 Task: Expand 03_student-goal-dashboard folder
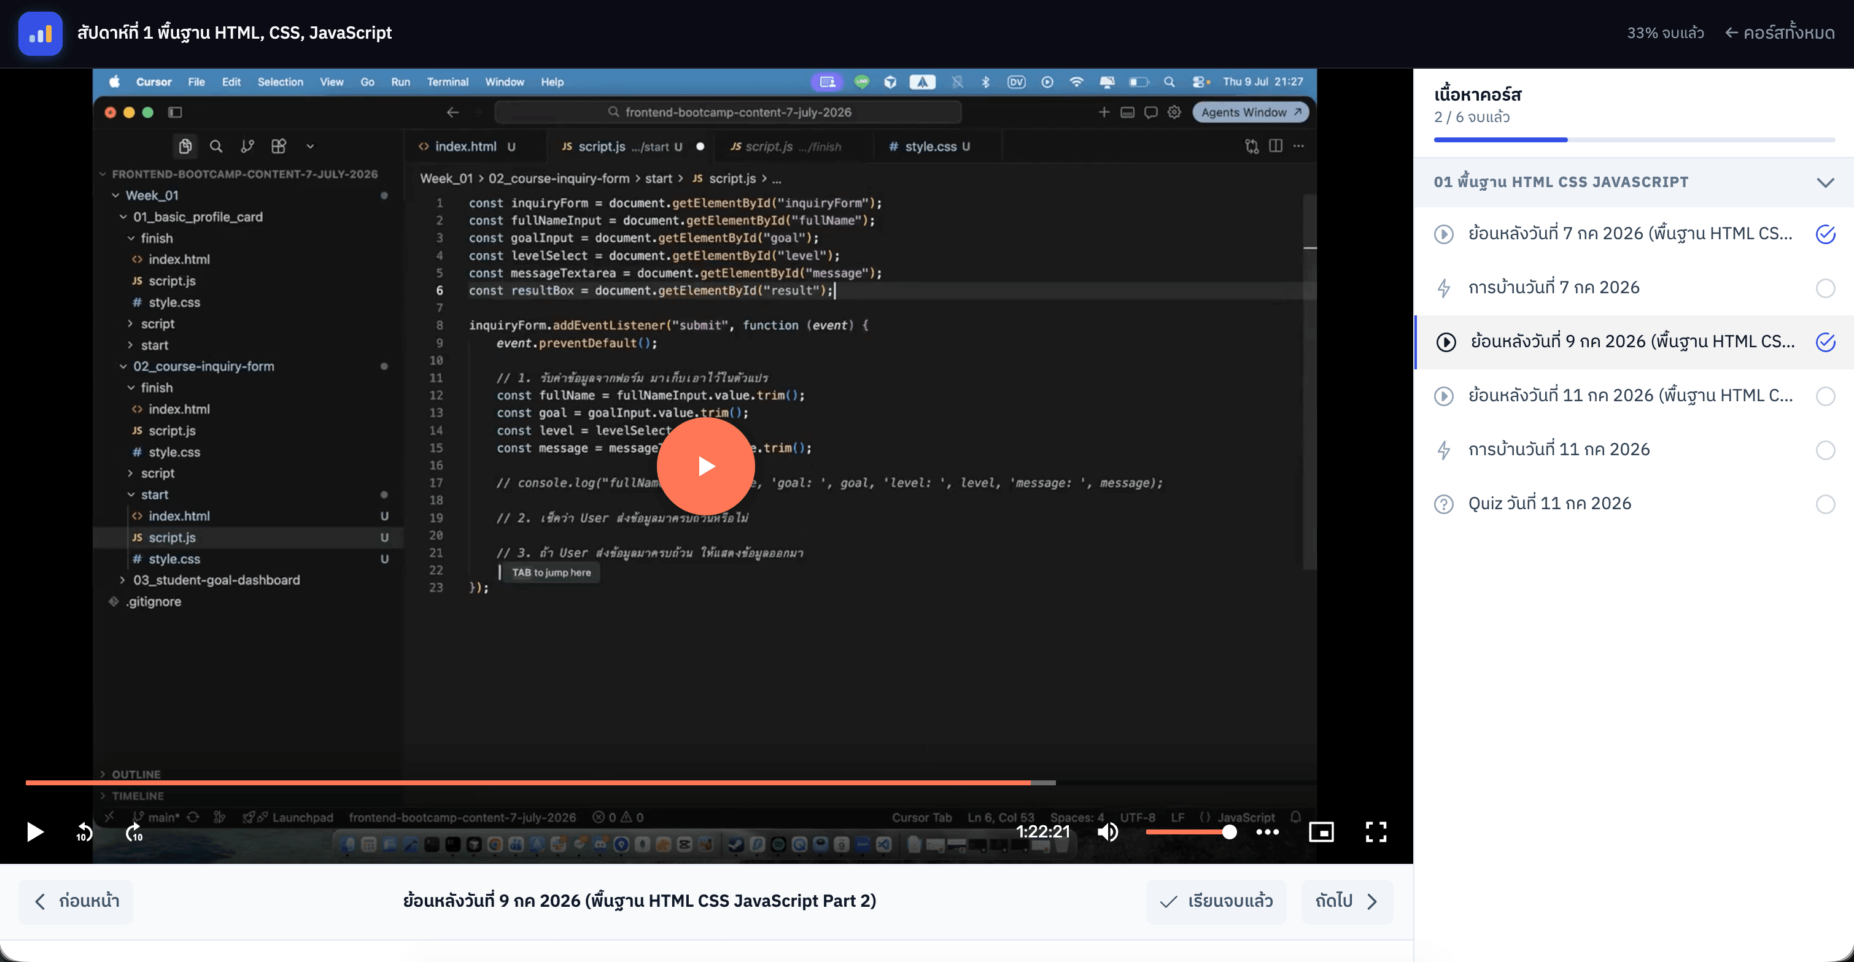216,580
